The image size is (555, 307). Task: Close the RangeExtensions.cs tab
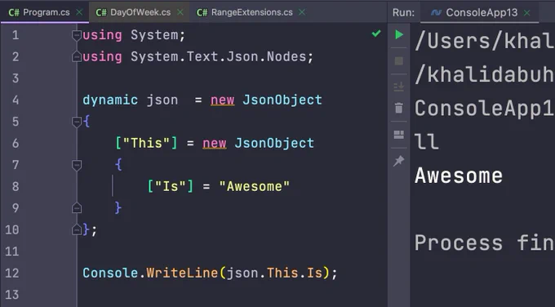coord(302,12)
